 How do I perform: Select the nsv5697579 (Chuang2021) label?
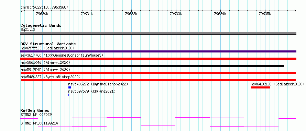click(92, 91)
